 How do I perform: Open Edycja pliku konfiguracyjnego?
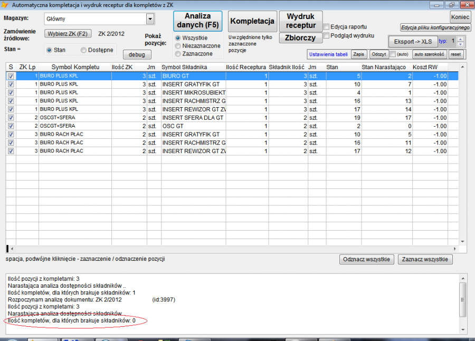click(435, 27)
